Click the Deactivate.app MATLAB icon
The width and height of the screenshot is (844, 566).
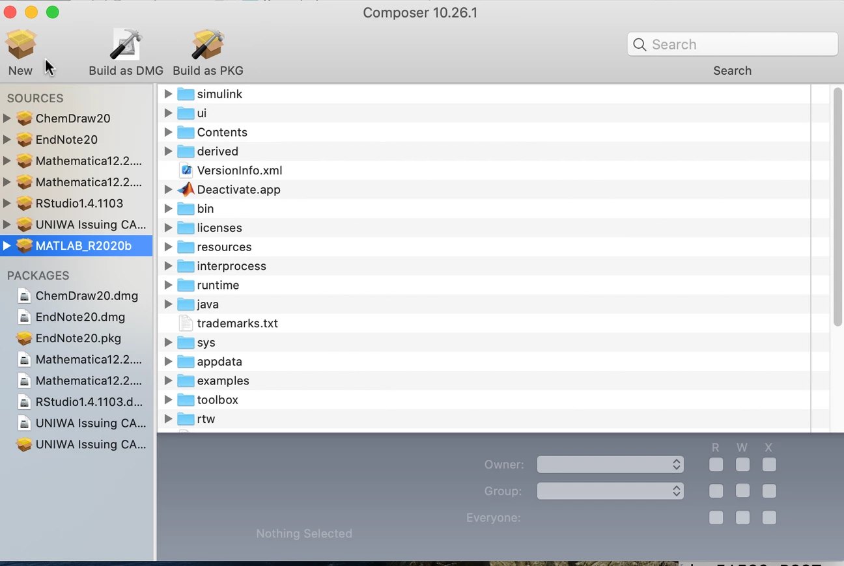[x=186, y=189]
